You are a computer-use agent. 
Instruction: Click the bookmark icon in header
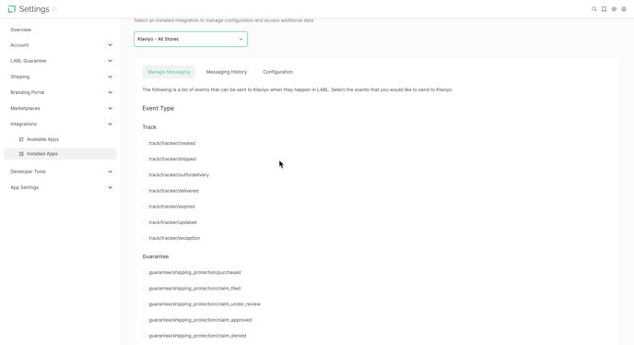point(605,9)
